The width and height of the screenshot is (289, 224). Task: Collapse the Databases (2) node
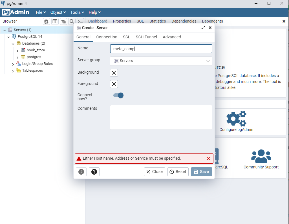coord(13,44)
